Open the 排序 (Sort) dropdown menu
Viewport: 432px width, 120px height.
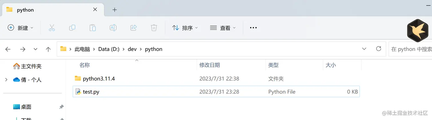click(x=185, y=28)
